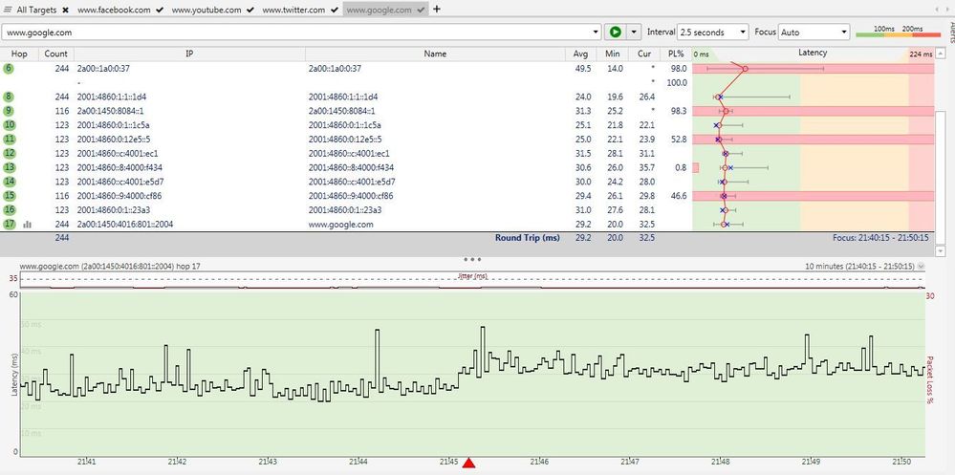Select hop 14 circle icon

click(10, 182)
